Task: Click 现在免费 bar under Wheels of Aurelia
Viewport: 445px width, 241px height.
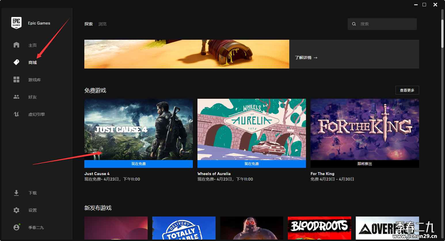Action: tap(252, 164)
